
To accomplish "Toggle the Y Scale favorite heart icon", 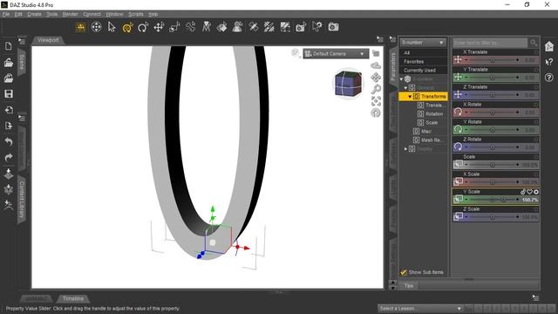I will pyautogui.click(x=529, y=192).
